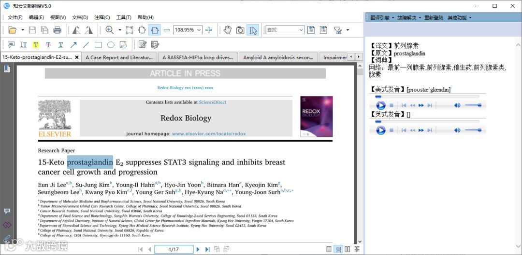Print the document using printer icon
Image resolution: width=522 pixels, height=255 pixels.
tap(57, 30)
